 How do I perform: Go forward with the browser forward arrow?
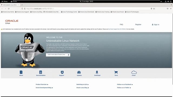pyautogui.click(x=5, y=9)
